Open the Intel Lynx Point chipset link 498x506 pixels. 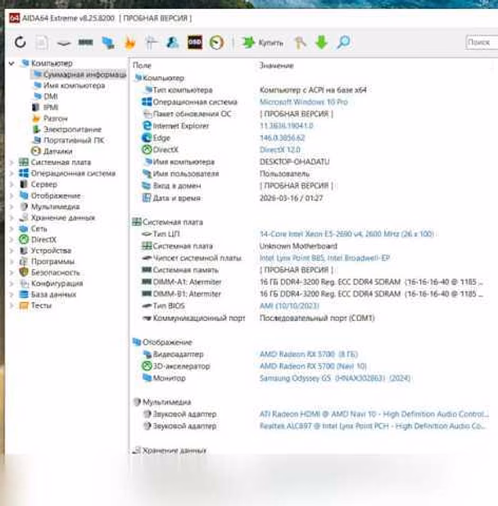(x=324, y=258)
